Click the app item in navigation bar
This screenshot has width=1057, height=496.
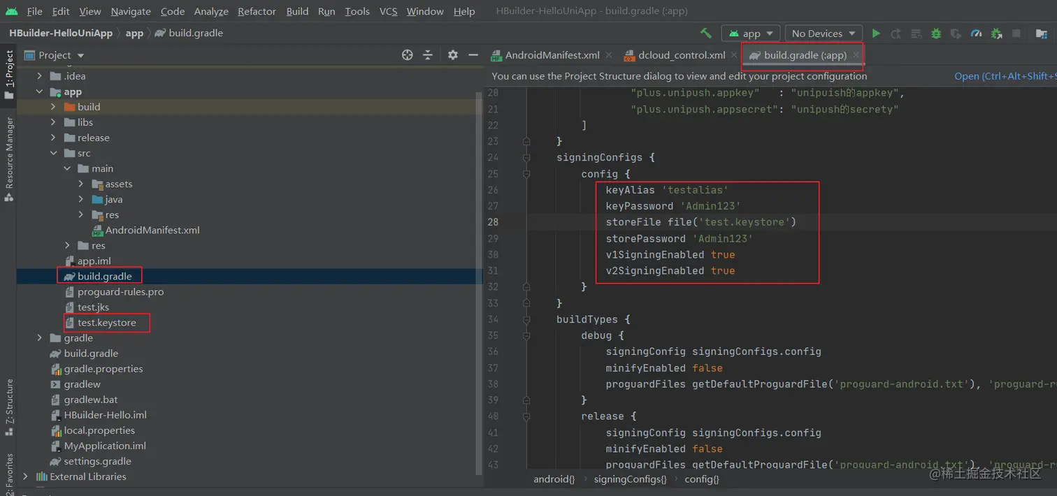click(134, 33)
